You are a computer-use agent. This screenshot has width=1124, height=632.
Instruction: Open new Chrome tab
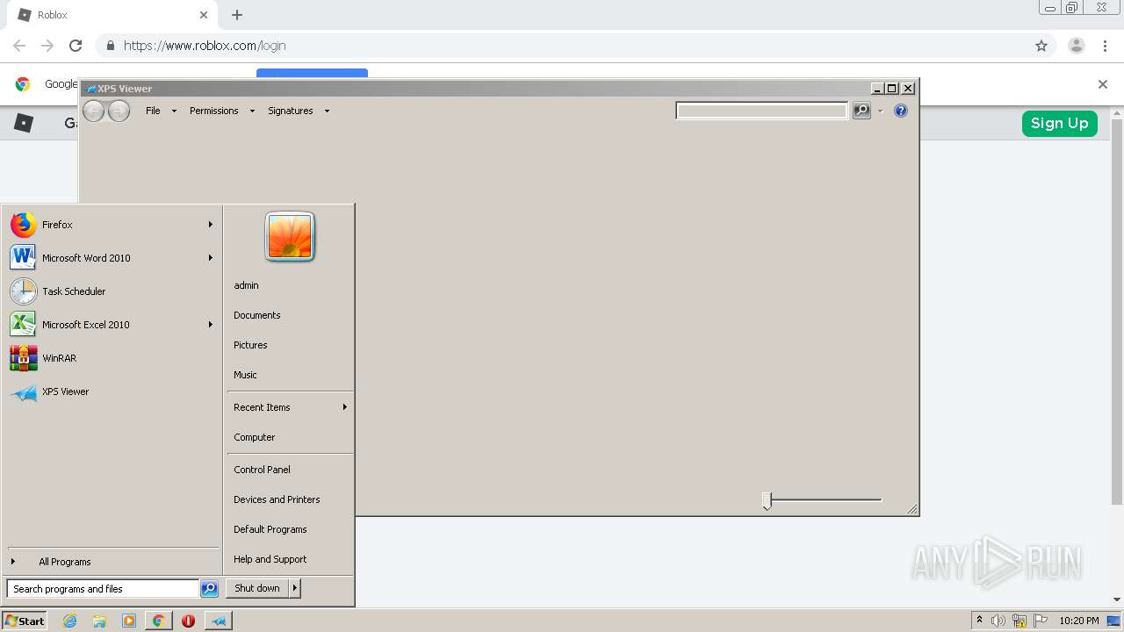[237, 15]
